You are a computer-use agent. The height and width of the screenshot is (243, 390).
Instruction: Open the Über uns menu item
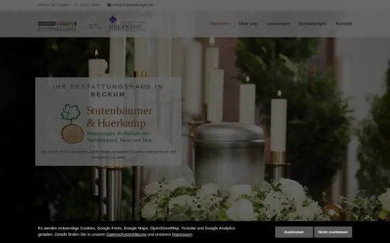tap(248, 23)
